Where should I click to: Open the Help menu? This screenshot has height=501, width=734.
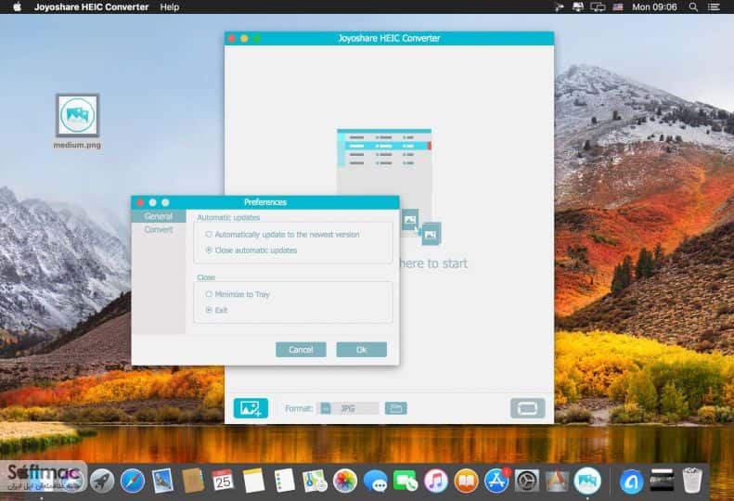click(170, 7)
